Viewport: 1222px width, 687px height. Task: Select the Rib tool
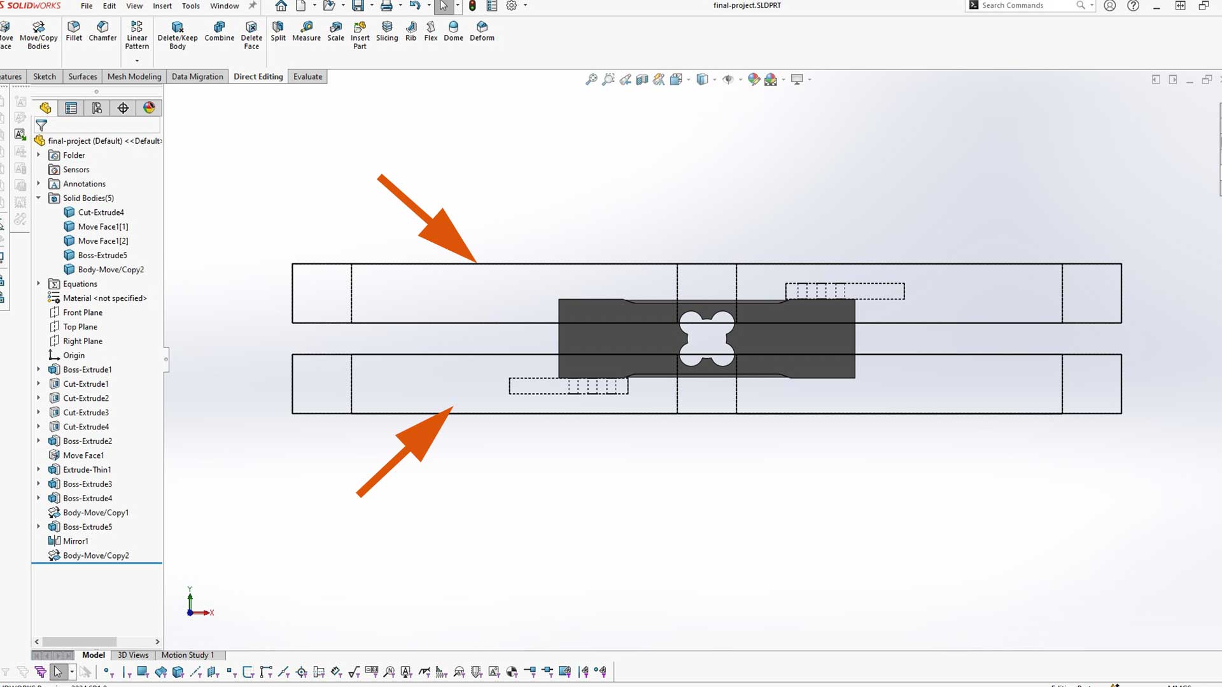(411, 31)
